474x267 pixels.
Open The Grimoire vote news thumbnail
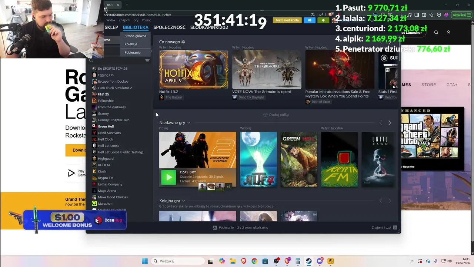[267, 69]
